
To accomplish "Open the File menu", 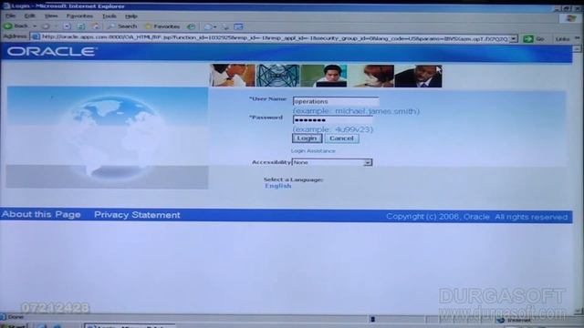I will [x=10, y=16].
